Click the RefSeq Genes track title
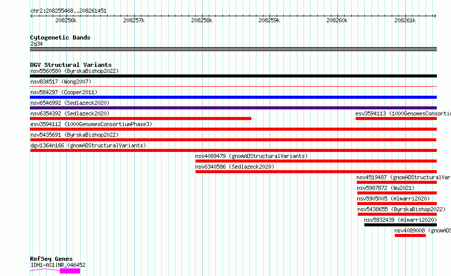This screenshot has height=276, width=451. [x=51, y=259]
